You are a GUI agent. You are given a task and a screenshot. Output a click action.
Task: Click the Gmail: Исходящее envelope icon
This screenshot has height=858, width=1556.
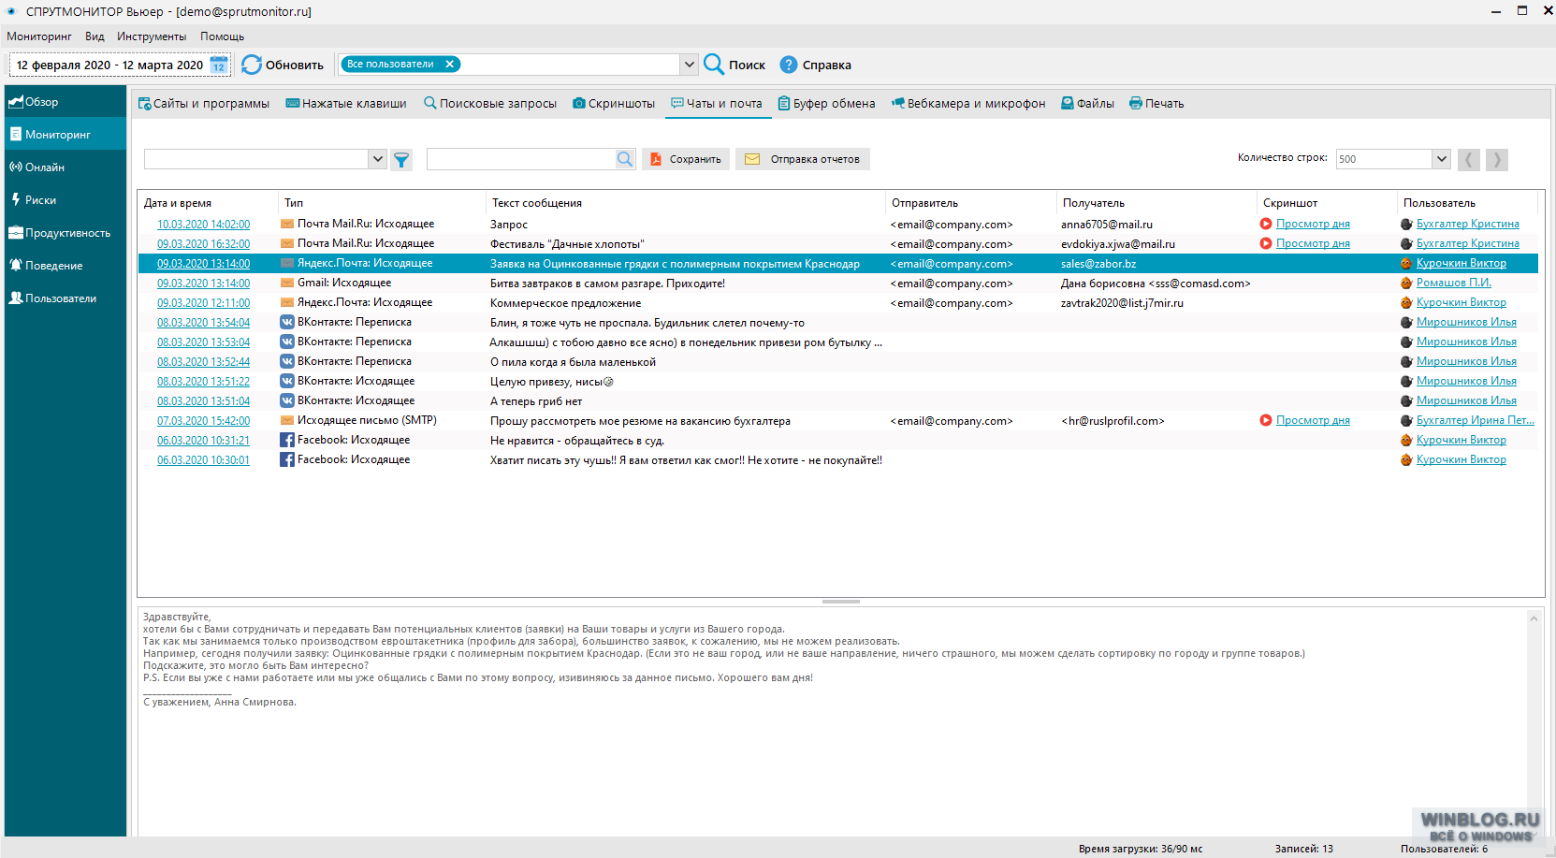287,283
